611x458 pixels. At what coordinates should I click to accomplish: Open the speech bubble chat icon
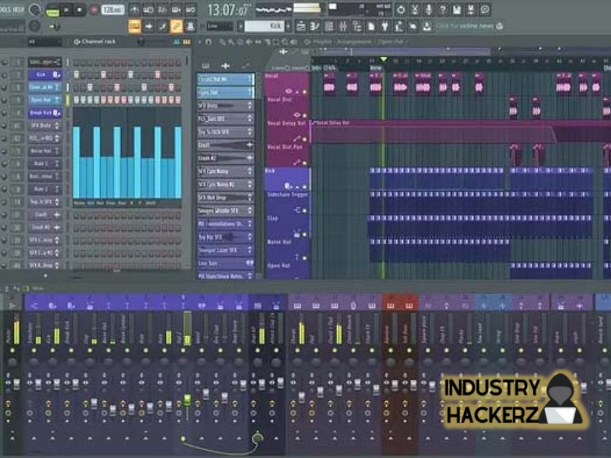(x=485, y=10)
